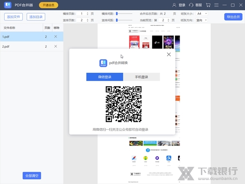Open the hamburger menu icon
The image size is (245, 184).
[216, 5]
